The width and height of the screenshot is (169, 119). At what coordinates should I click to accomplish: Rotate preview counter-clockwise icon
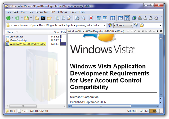(x=135, y=31)
